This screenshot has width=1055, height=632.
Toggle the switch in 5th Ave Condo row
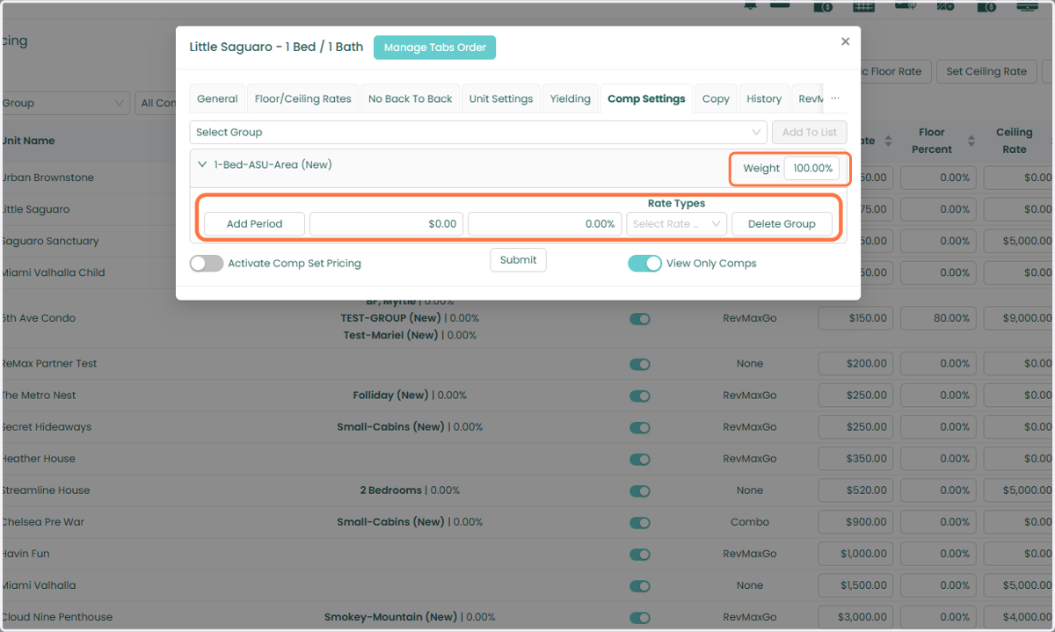point(640,319)
